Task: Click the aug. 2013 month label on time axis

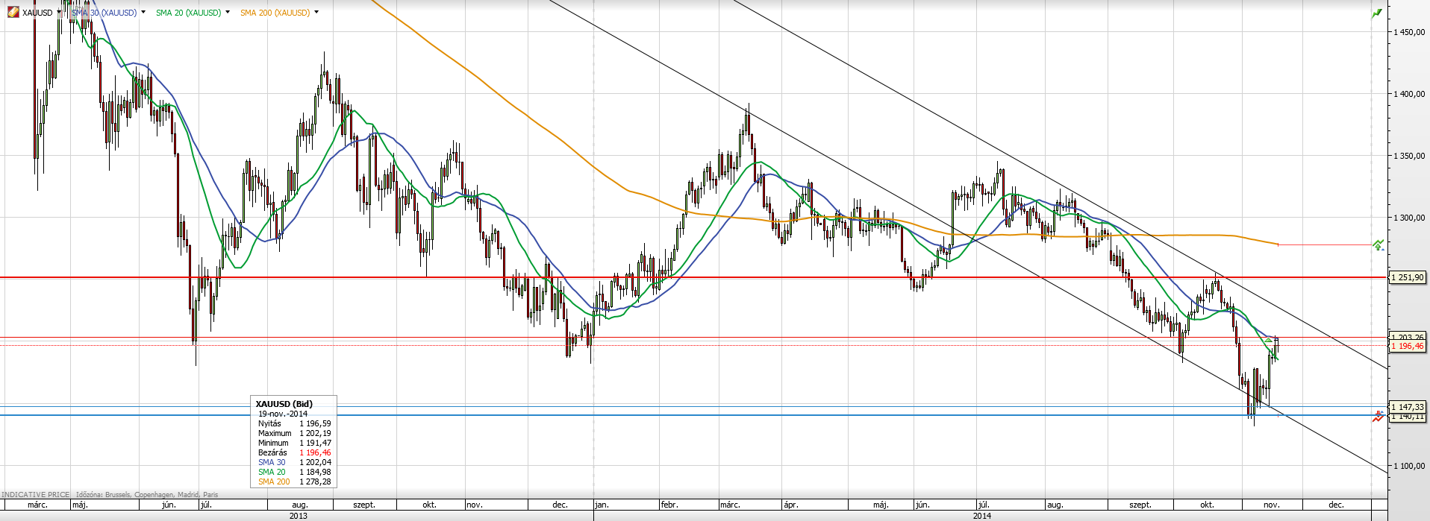Action: tap(300, 505)
